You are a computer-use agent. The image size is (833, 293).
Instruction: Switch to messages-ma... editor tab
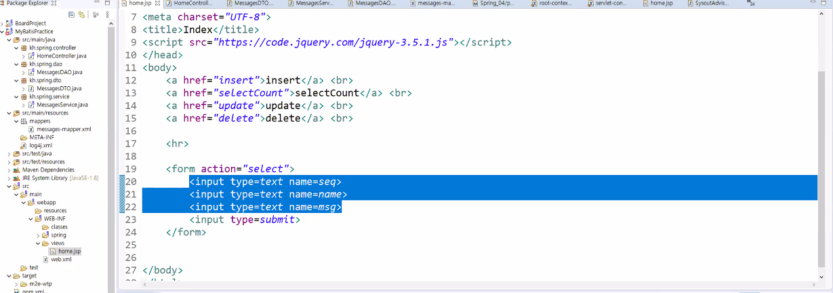432,3
